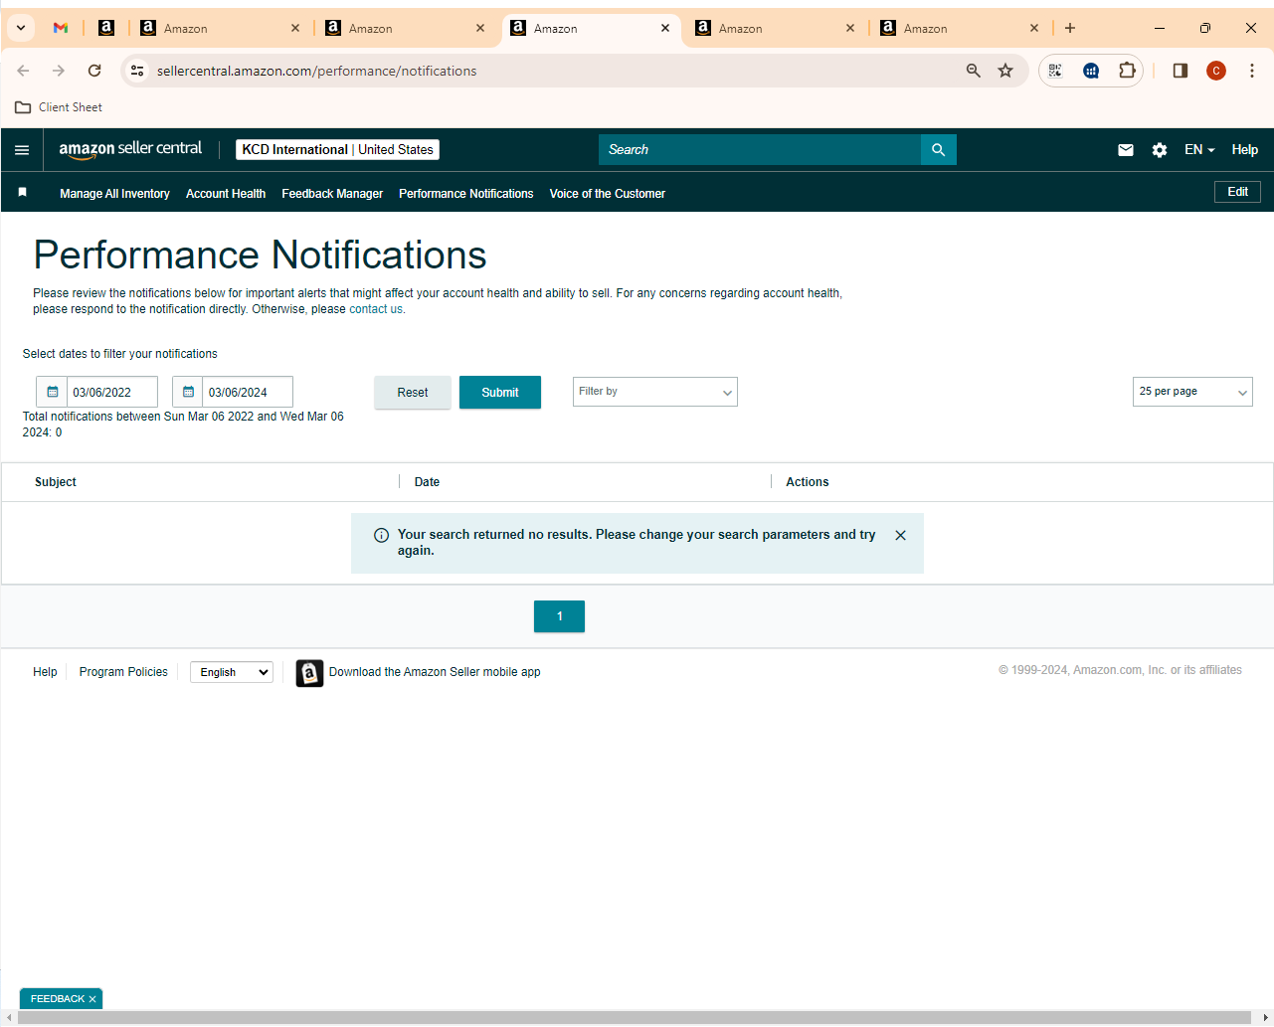
Task: Open the Client Sheet bookmark folder
Action: (59, 107)
